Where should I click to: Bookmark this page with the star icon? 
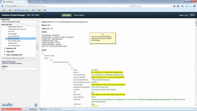(175, 6)
